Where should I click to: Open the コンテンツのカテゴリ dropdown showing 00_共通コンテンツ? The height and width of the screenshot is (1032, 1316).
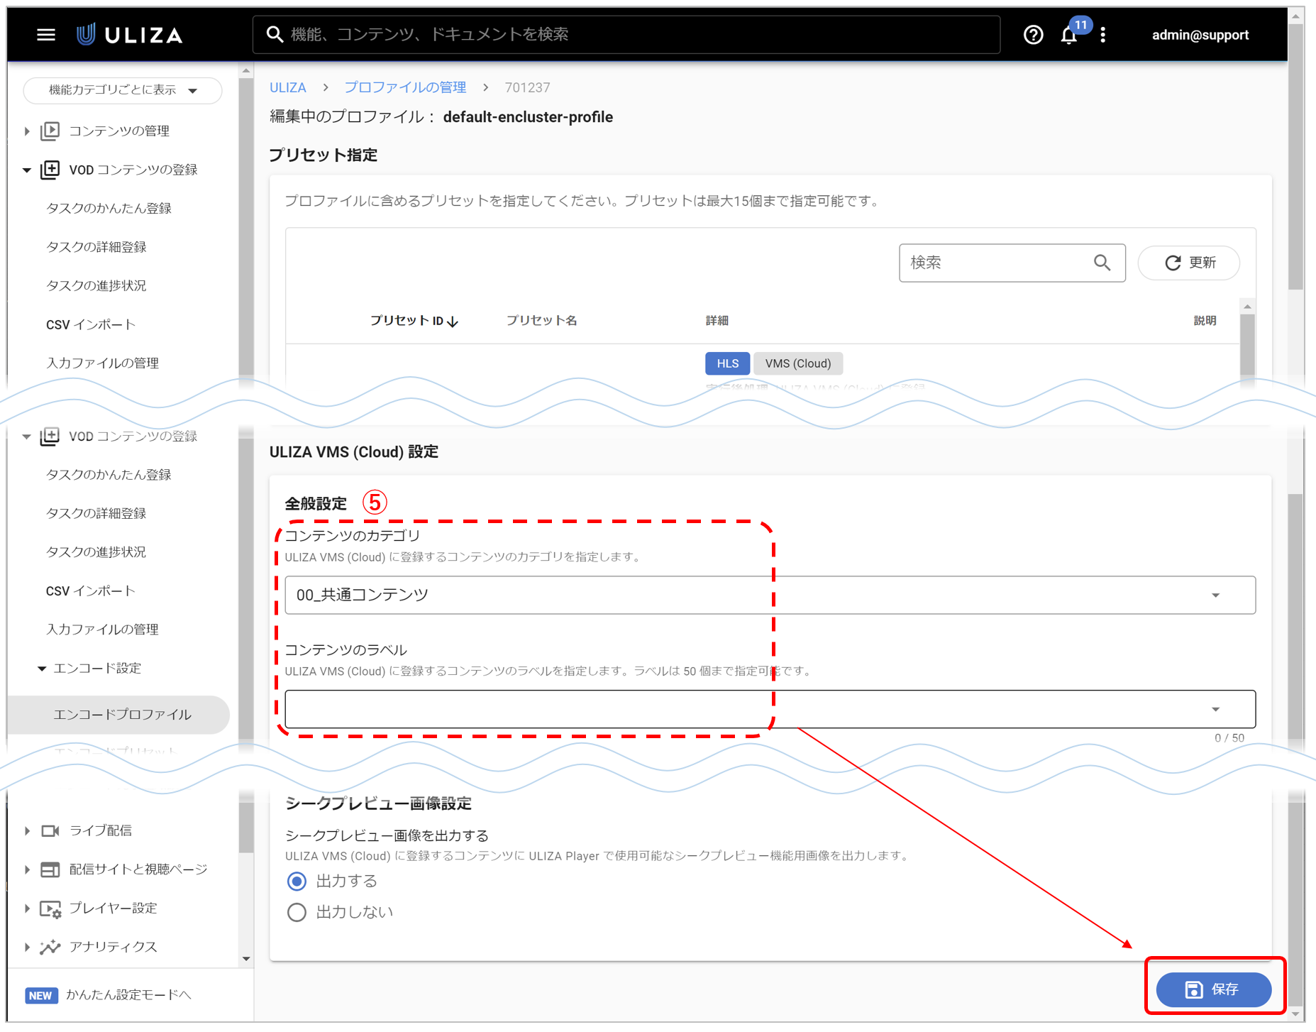coord(770,595)
